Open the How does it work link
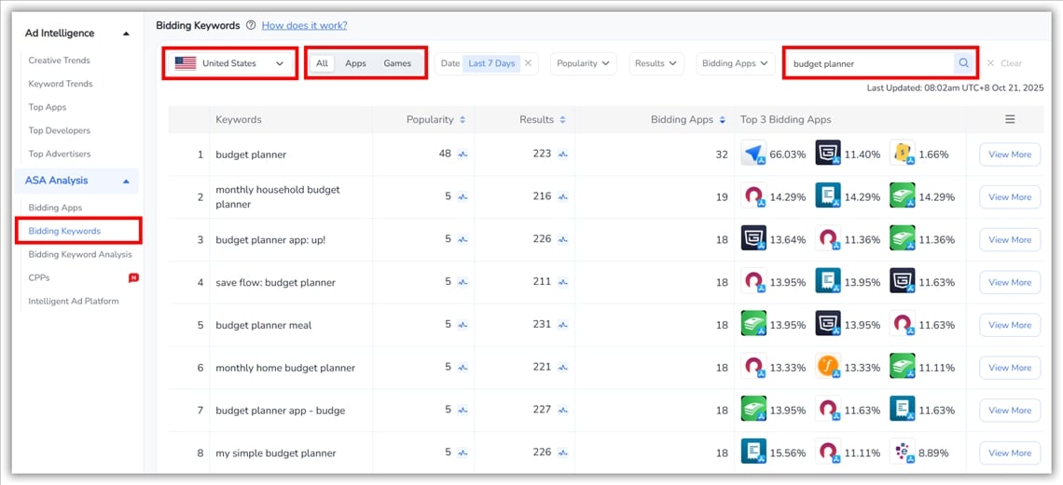The image size is (1063, 485). [304, 25]
